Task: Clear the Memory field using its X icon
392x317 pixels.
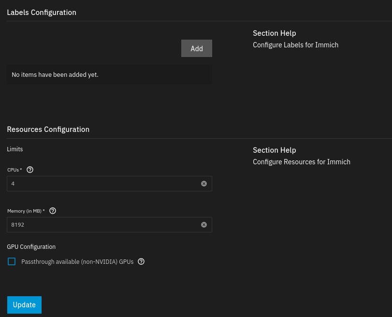Action: [204, 225]
